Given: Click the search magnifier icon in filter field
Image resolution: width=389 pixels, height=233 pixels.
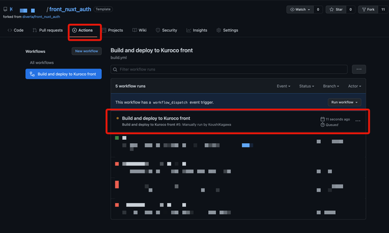Looking at the screenshot, I should (115, 70).
